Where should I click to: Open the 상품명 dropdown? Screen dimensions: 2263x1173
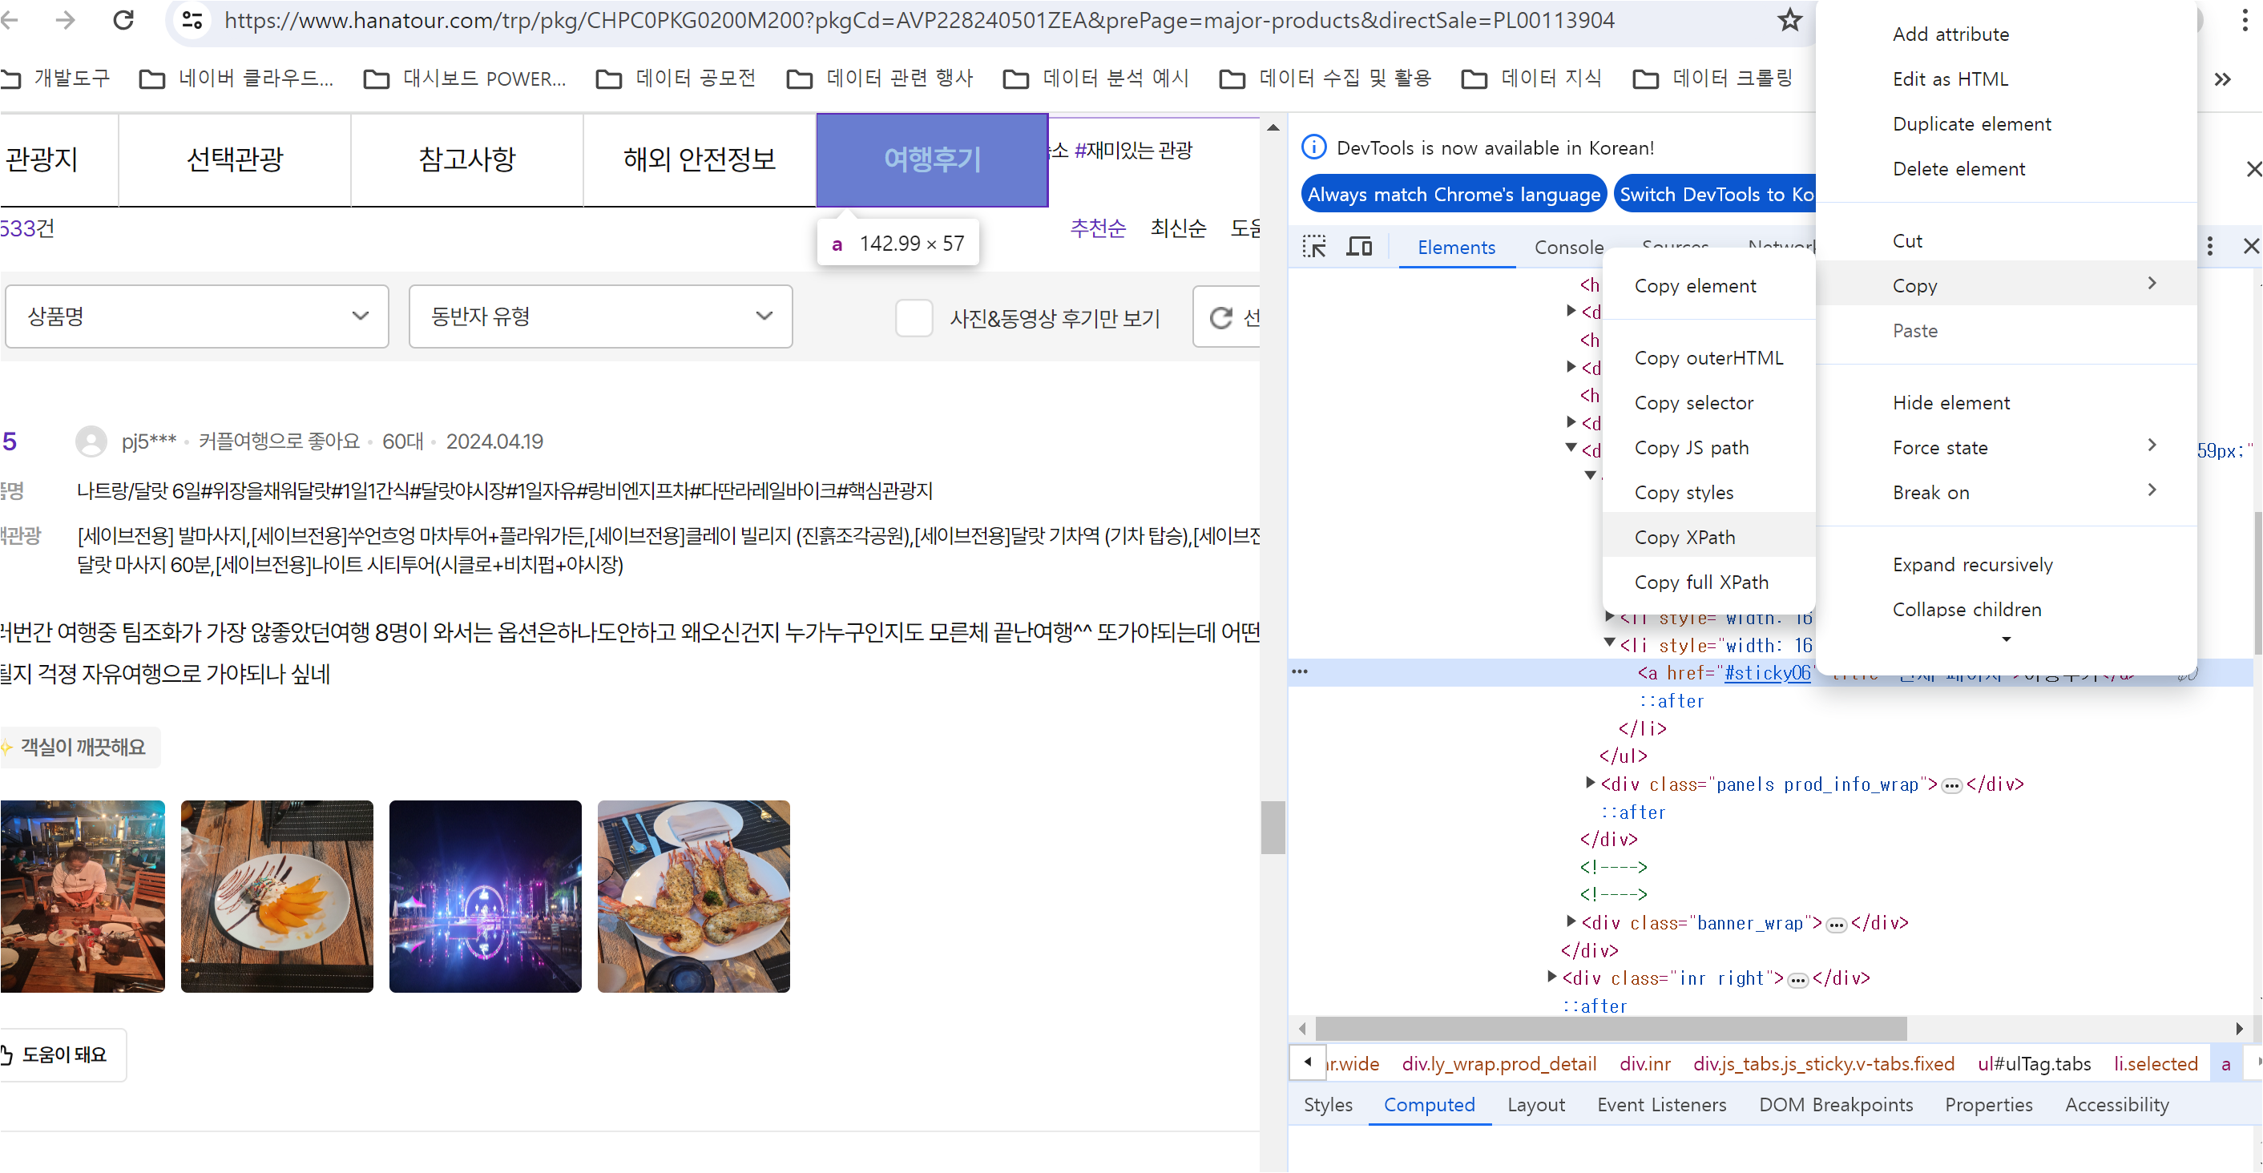(x=197, y=316)
